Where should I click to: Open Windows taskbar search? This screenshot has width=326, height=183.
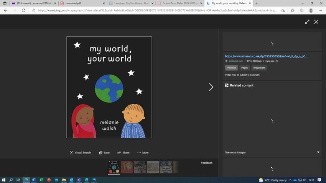pos(11,180)
